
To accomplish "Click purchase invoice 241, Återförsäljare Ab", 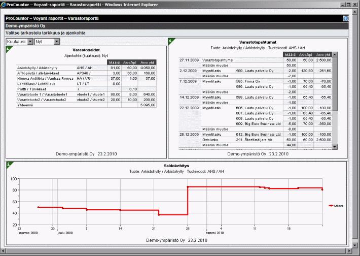I will tap(254, 139).
